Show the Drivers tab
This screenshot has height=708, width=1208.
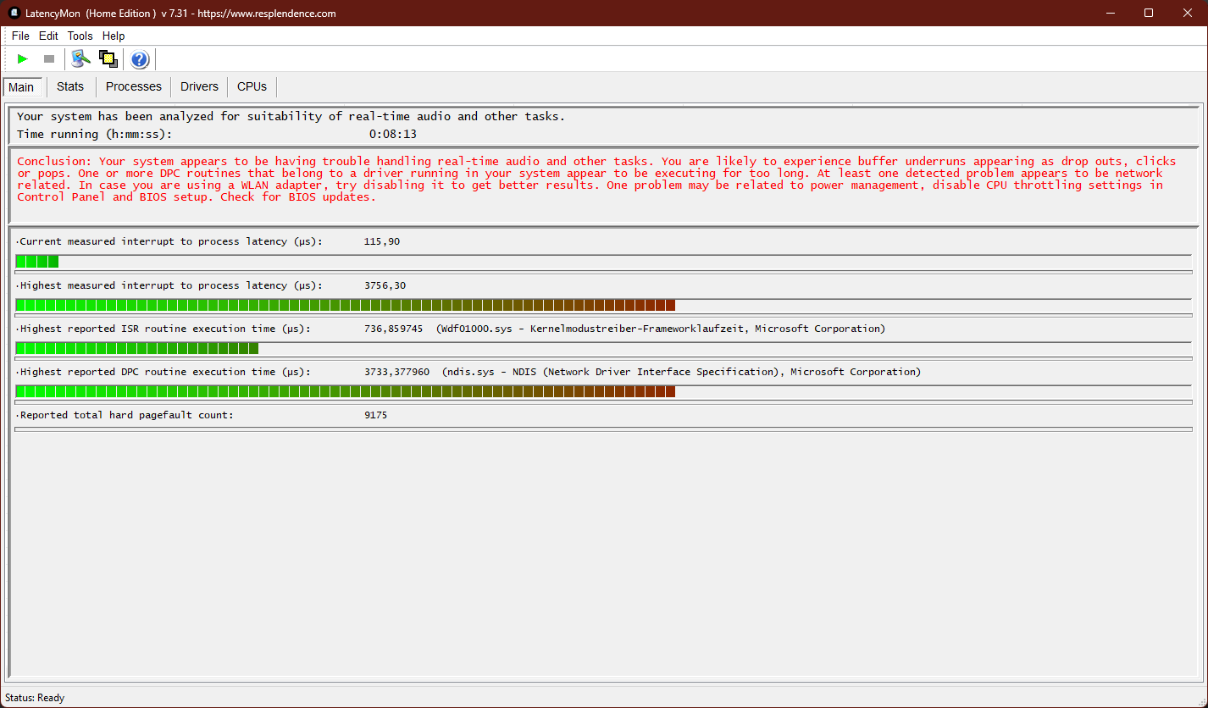pyautogui.click(x=199, y=86)
